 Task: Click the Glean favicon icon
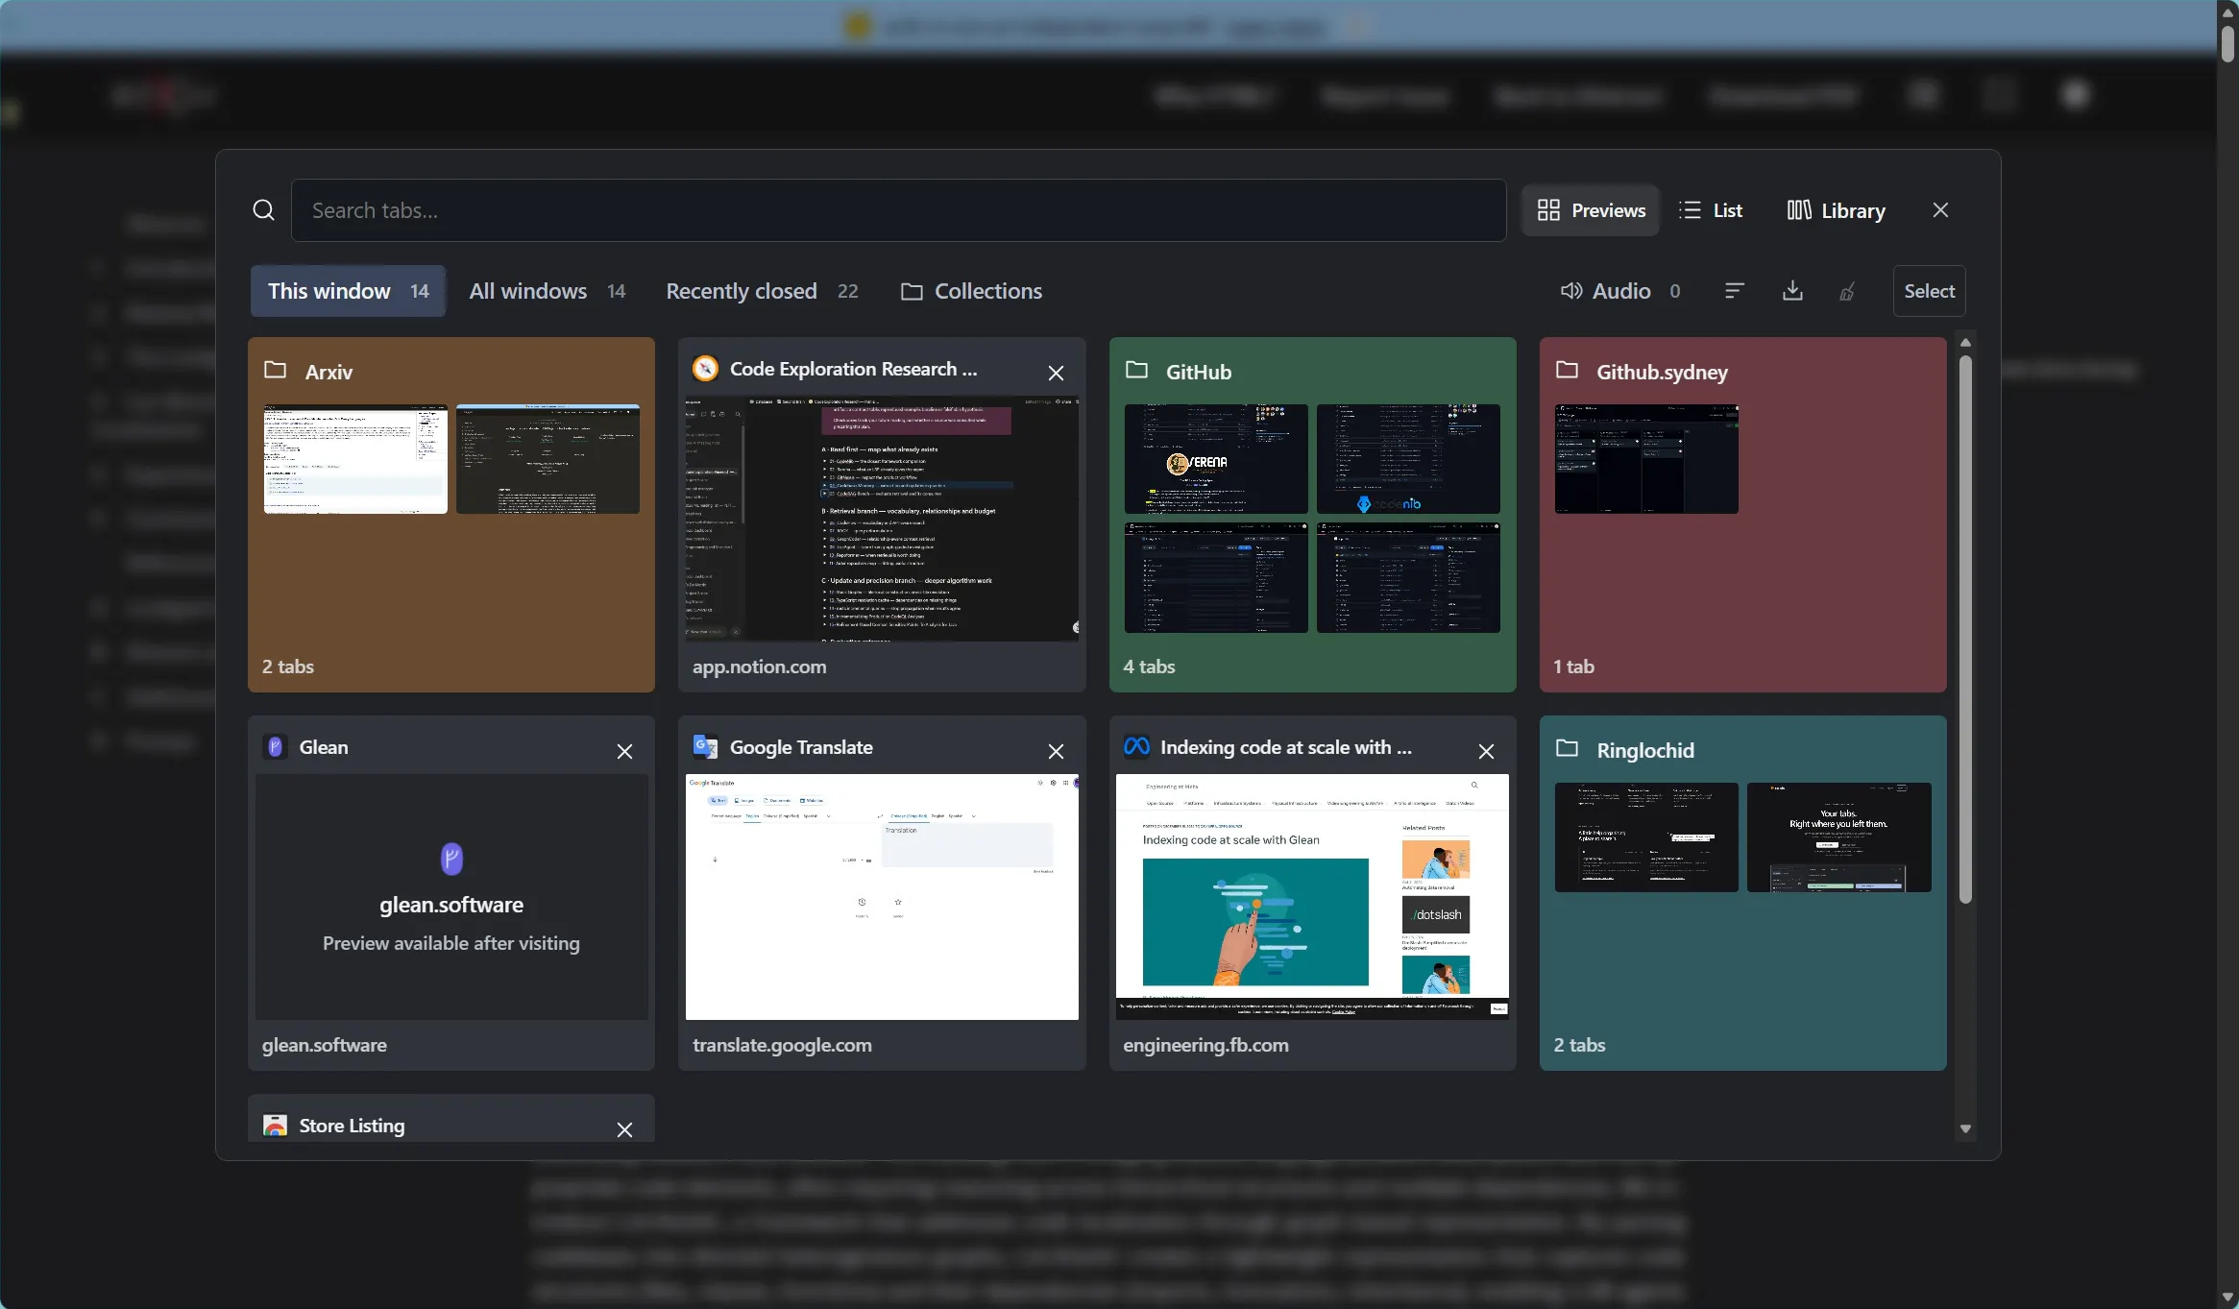[x=276, y=747]
